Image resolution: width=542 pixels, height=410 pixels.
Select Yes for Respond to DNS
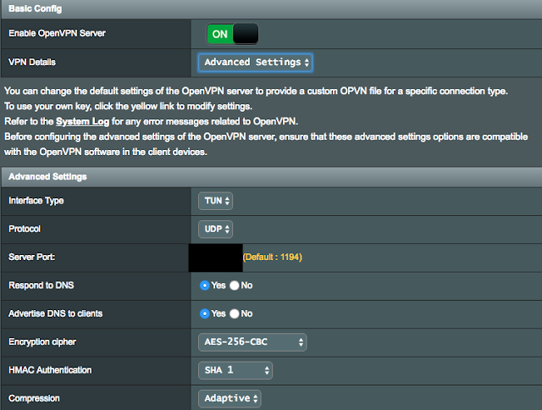point(204,285)
